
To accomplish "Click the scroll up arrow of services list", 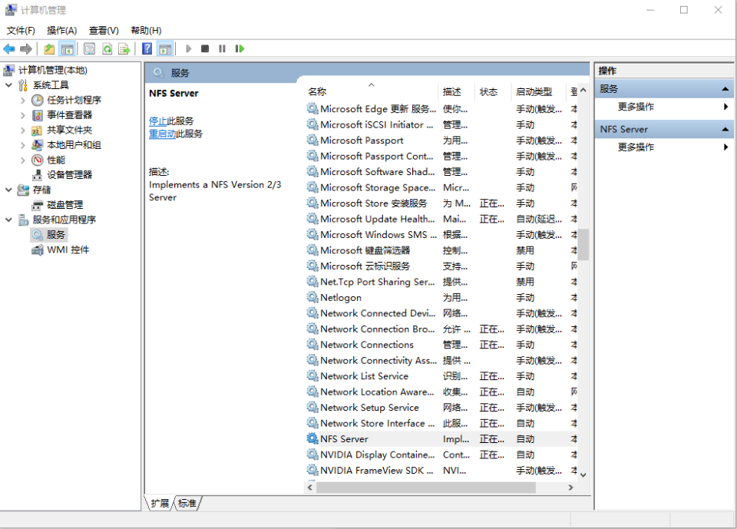I will pyautogui.click(x=583, y=90).
